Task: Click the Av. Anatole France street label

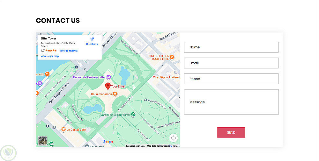Action: (x=151, y=127)
